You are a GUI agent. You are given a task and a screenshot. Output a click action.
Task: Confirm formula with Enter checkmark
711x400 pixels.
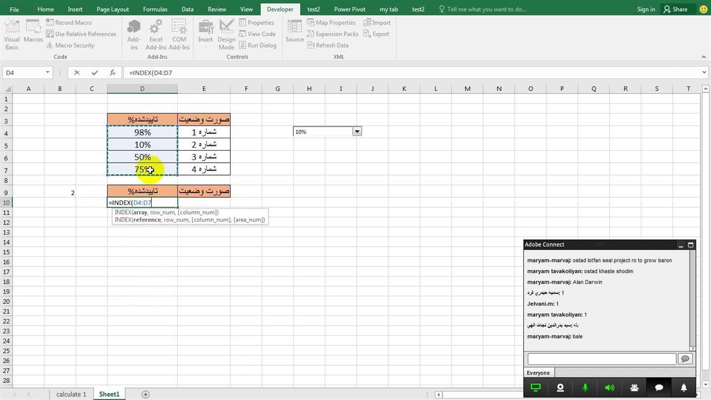(94, 73)
